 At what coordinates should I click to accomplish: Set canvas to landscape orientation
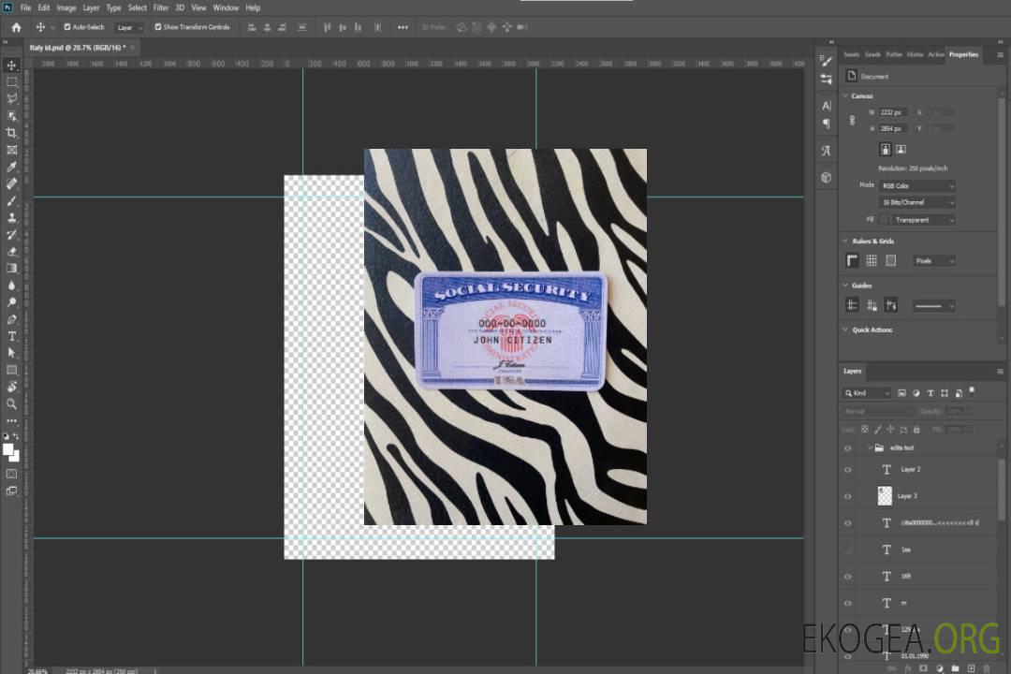[901, 150]
